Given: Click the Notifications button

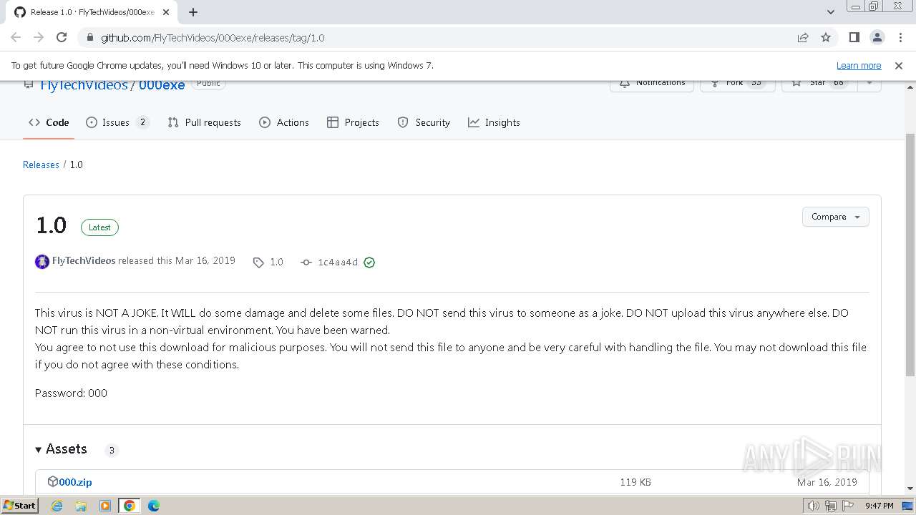Looking at the screenshot, I should click(651, 84).
